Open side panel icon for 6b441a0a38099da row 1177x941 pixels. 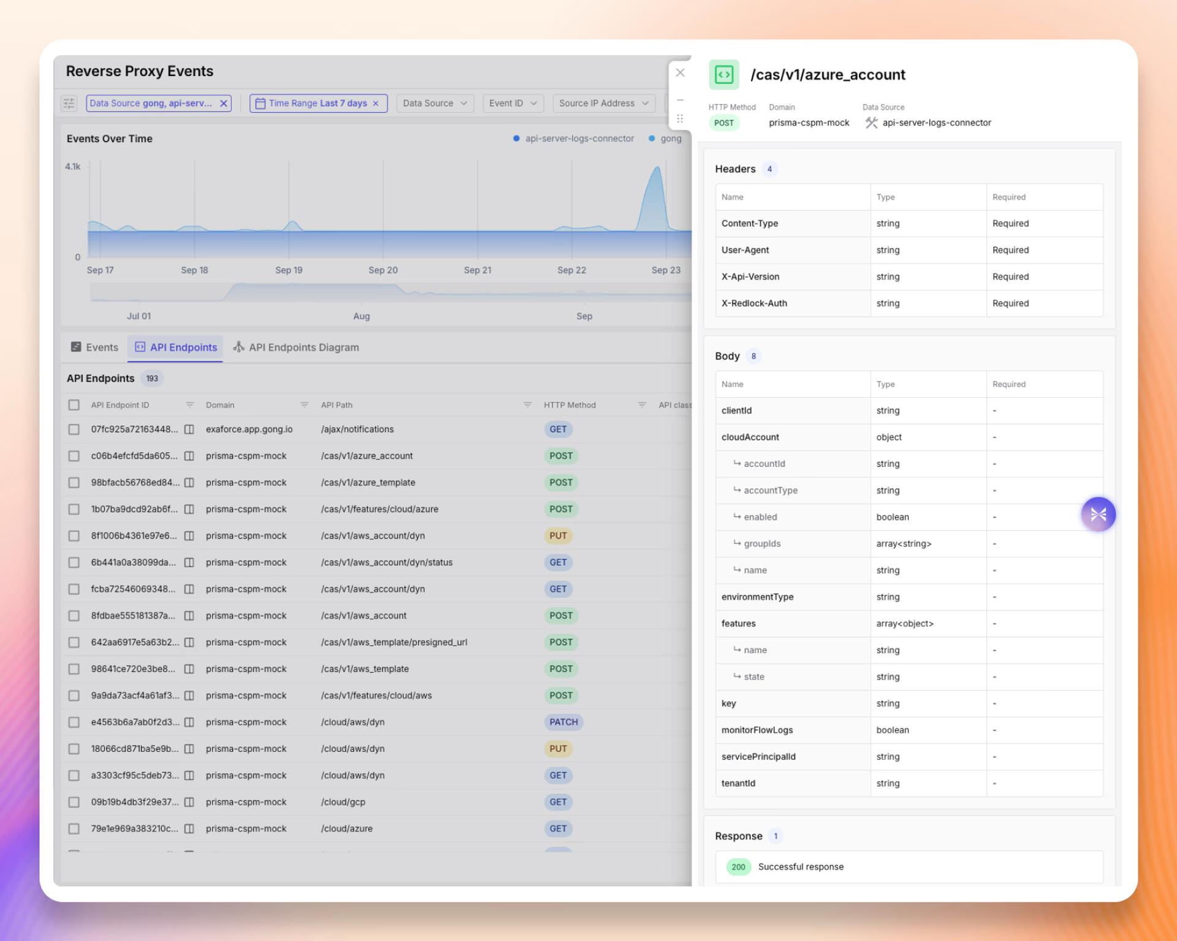[x=189, y=562]
